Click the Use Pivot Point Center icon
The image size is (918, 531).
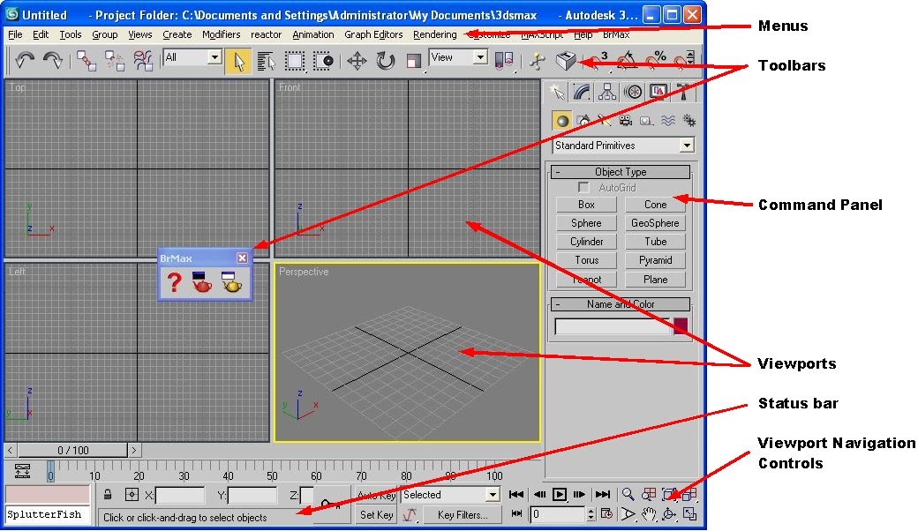point(504,61)
